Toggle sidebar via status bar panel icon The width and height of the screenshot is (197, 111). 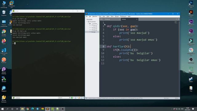(87, 98)
